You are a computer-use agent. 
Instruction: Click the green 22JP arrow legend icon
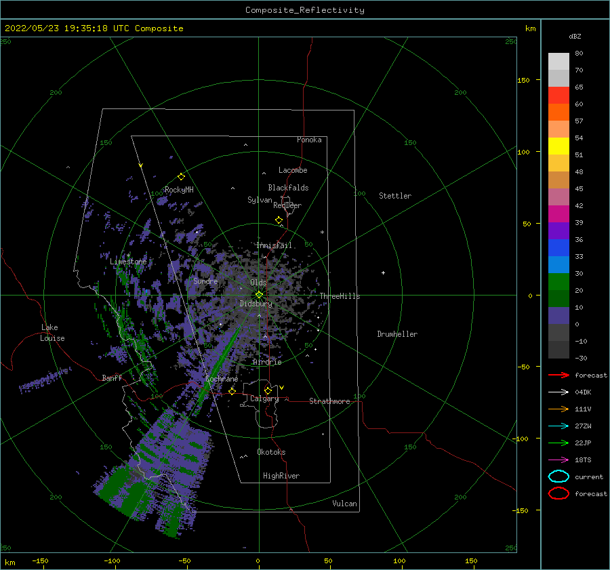click(x=558, y=443)
